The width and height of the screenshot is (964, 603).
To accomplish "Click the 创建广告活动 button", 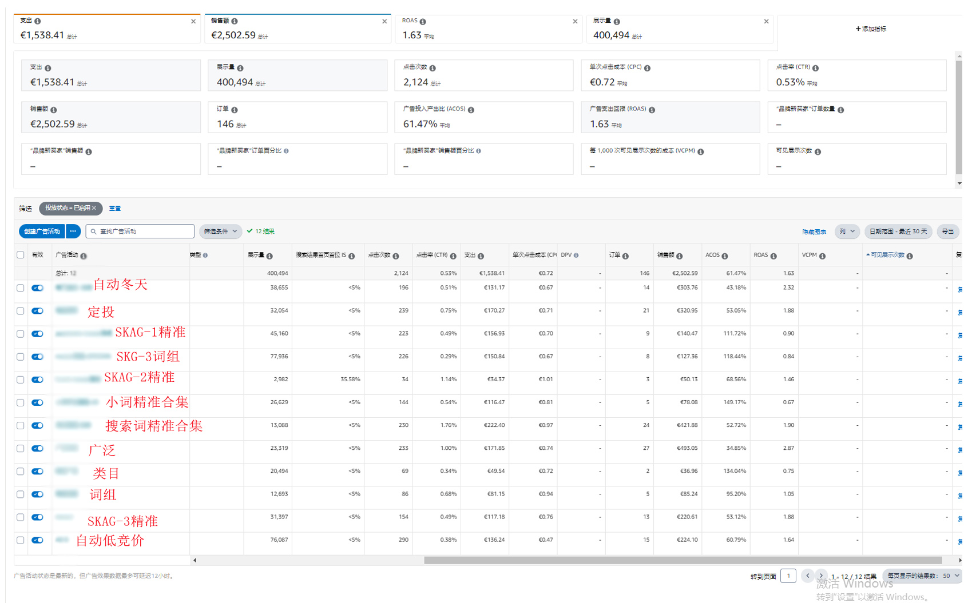I will tap(42, 231).
